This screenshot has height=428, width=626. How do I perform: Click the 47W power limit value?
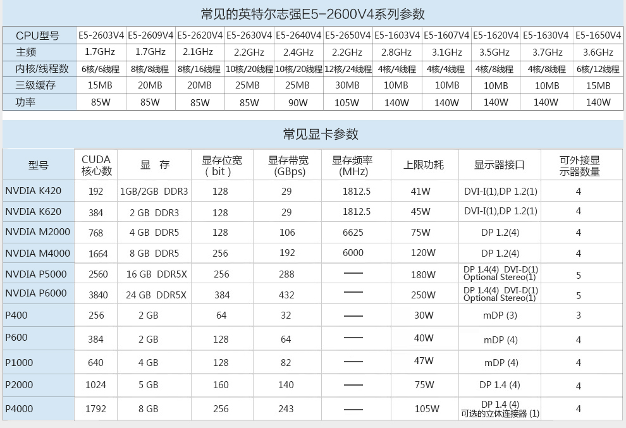(424, 361)
